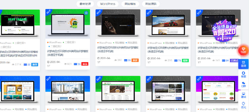The image size is (249, 112).
Task: Click the price icon next to 55
Action: tap(75, 64)
